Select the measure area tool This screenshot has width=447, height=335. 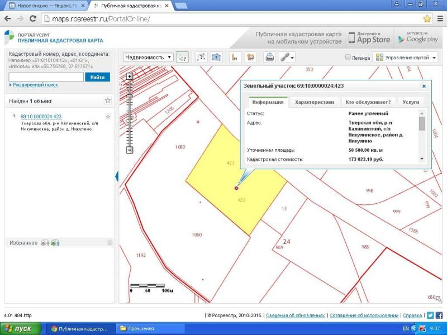click(250, 57)
